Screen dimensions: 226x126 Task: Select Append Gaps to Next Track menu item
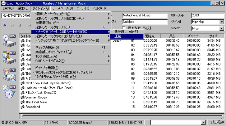[71, 77]
